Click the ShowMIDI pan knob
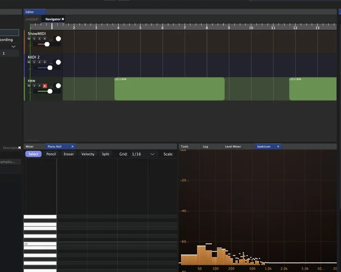The image size is (341, 272). click(x=58, y=39)
